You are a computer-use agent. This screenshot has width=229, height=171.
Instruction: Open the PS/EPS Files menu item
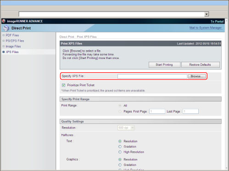(15, 41)
